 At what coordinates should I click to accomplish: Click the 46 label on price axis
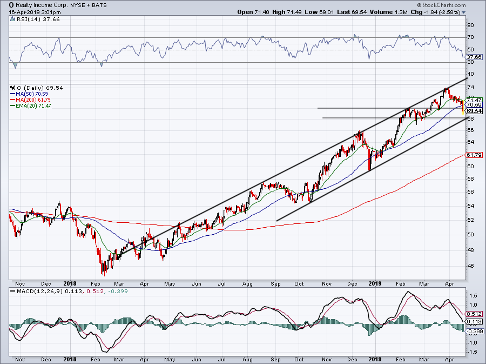470,266
